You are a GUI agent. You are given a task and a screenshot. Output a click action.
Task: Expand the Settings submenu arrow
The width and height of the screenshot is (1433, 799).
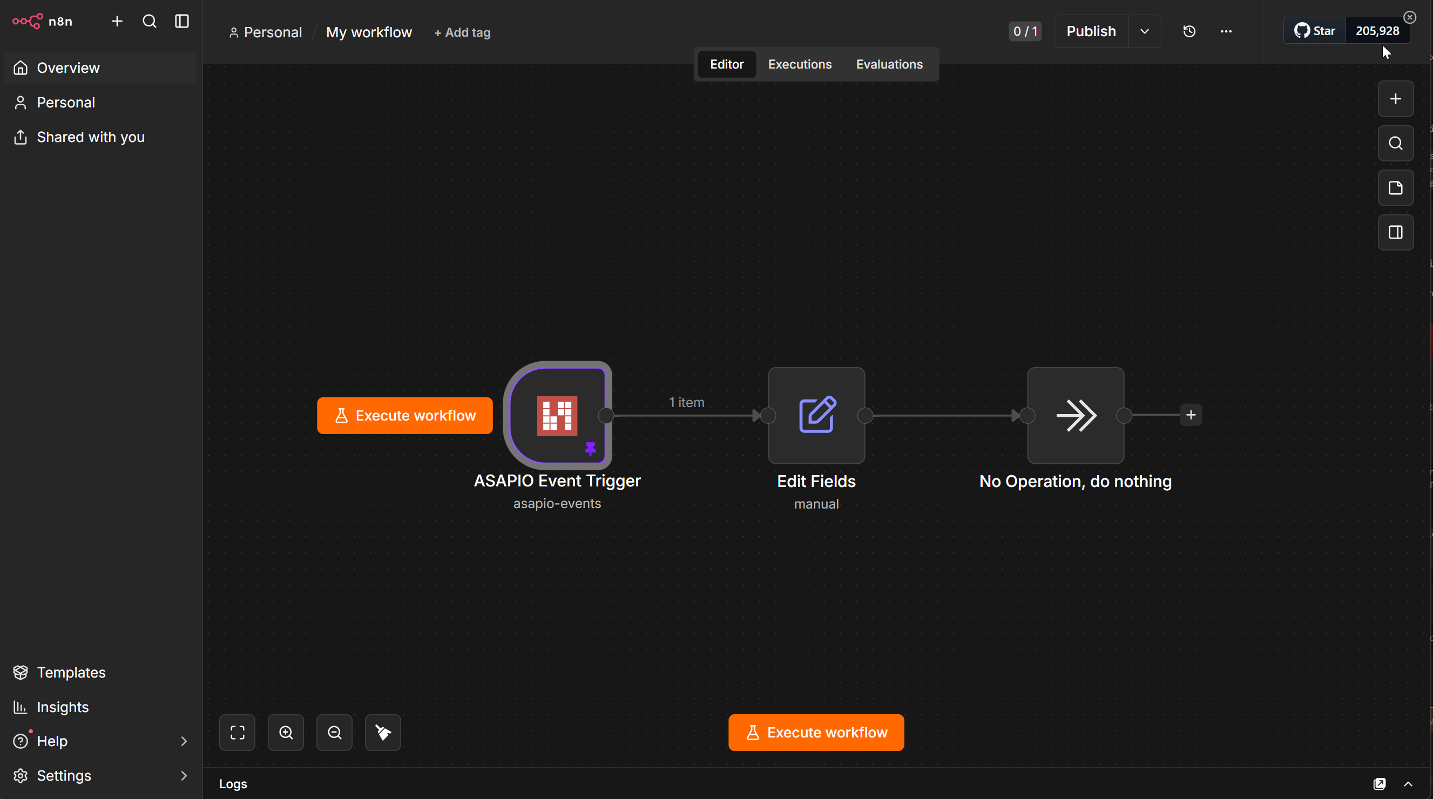(184, 776)
